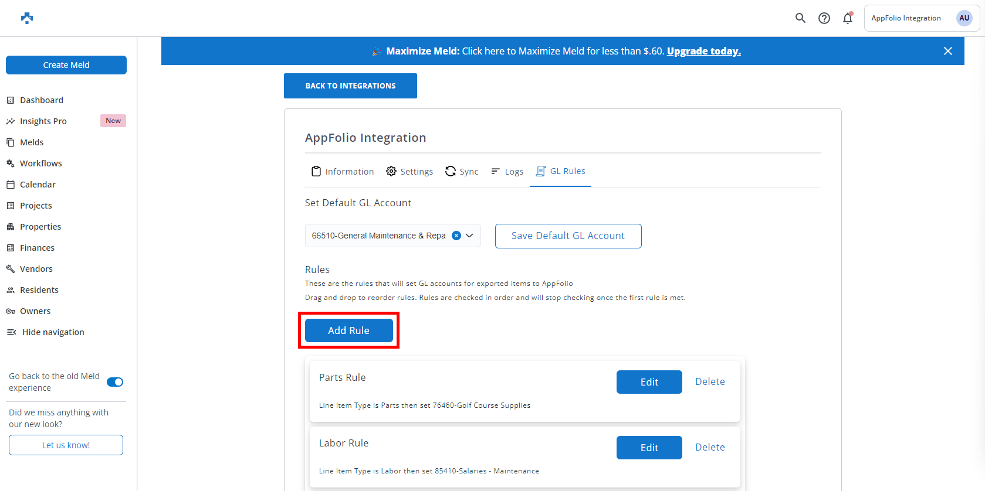This screenshot has width=985, height=491.
Task: Clear the selected default GL account
Action: pyautogui.click(x=456, y=236)
